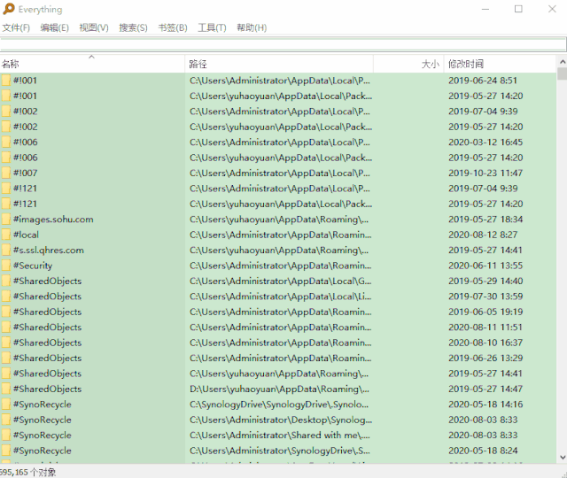Select #!001 folder under yuhaoyuan path
Screen dimensions: 567x478
[278, 96]
